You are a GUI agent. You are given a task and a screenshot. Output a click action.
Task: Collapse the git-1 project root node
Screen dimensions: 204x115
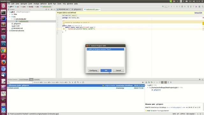click(8, 12)
